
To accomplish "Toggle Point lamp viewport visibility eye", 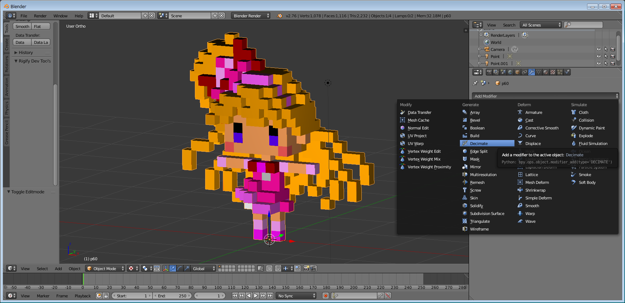I will point(598,56).
